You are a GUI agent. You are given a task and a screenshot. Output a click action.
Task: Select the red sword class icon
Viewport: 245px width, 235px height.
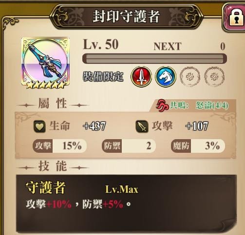(x=141, y=76)
